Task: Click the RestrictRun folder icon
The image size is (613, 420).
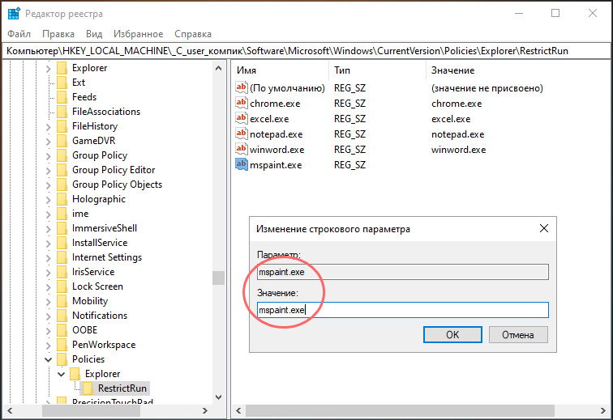Action: point(88,388)
